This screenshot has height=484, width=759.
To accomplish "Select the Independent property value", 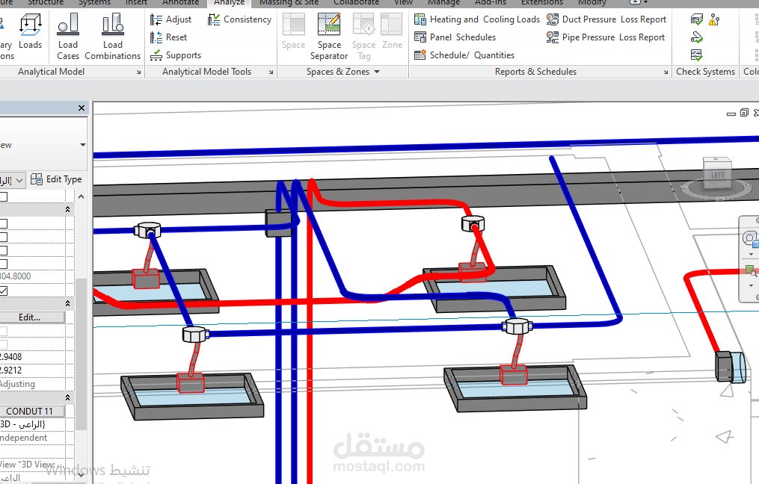I will pos(32,438).
